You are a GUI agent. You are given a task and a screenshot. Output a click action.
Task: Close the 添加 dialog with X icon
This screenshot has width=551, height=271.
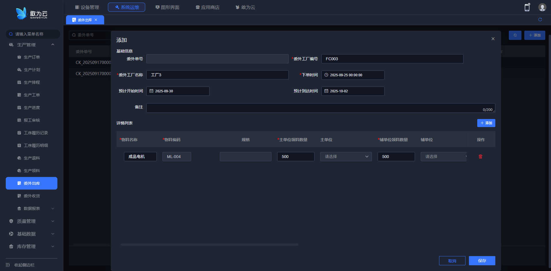coord(493,39)
